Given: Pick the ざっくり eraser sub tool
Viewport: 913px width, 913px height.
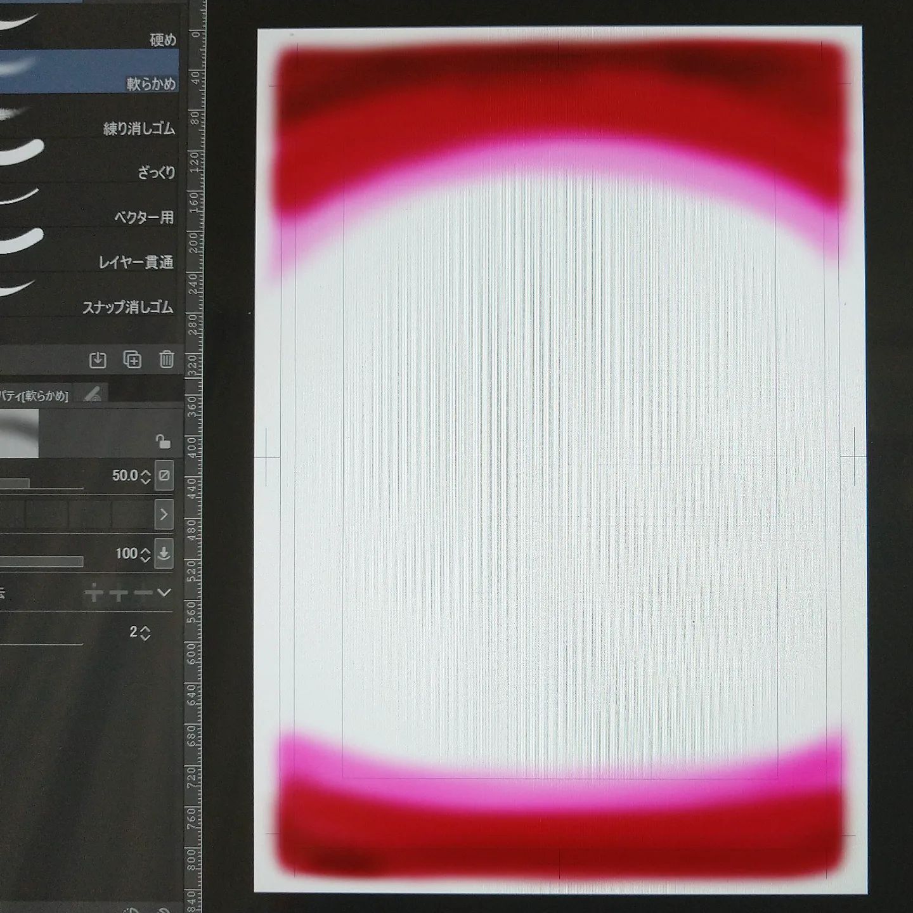Looking at the screenshot, I should [x=89, y=161].
